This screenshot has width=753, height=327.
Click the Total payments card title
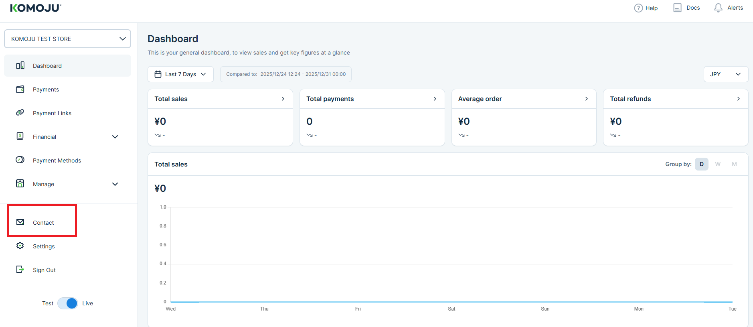click(330, 99)
